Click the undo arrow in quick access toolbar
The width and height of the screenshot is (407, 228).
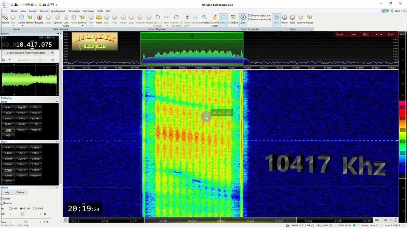[x=52, y=5]
